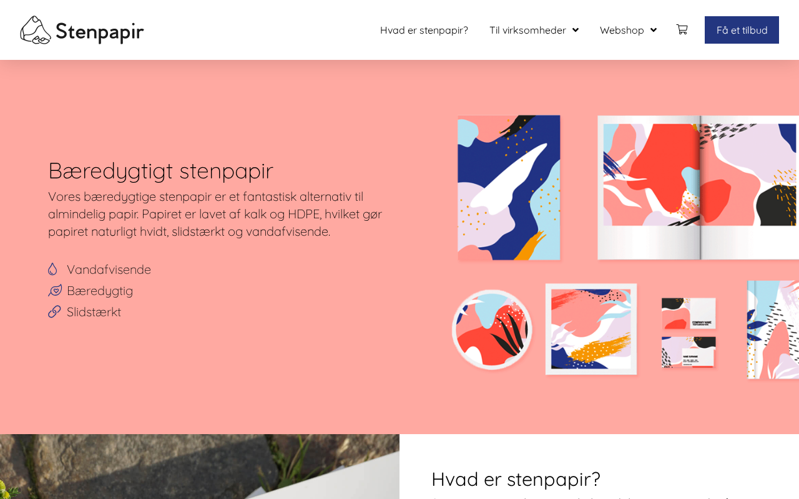This screenshot has width=799, height=499.
Task: Select the blue abstract poster thumbnail
Action: tap(509, 187)
